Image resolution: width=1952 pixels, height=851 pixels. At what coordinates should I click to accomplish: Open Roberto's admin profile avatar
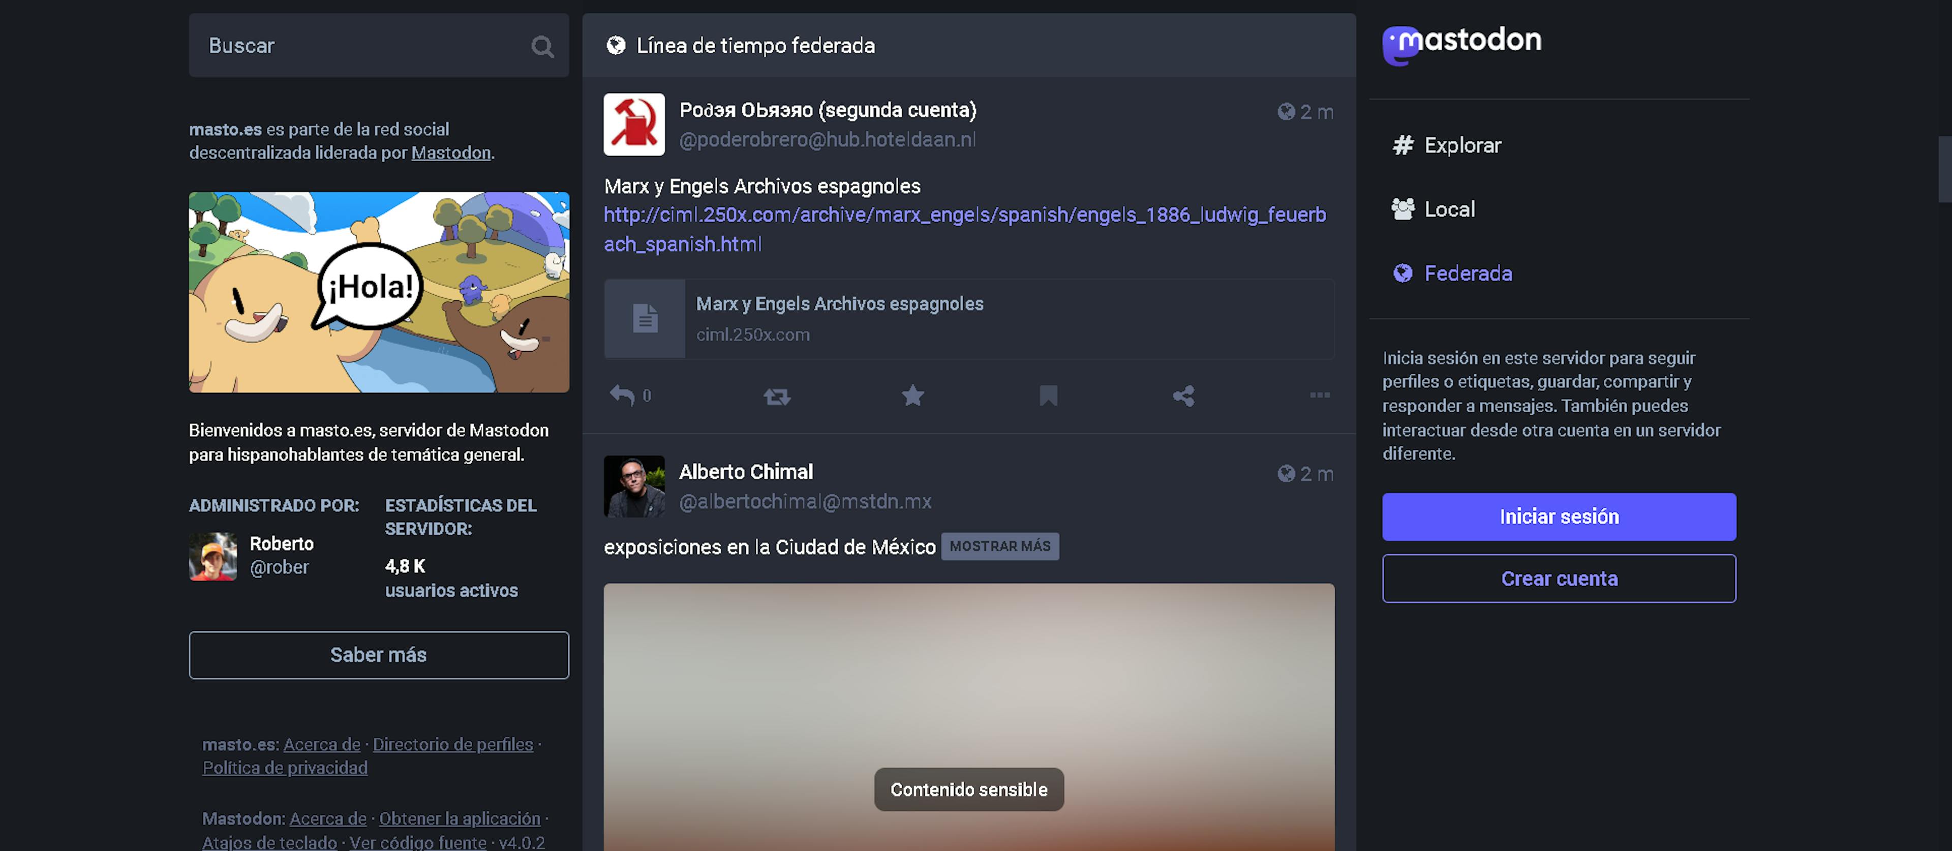(x=213, y=556)
